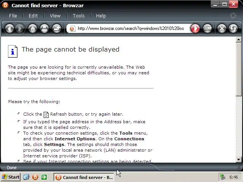Click the resize grip in status bar

(239, 168)
